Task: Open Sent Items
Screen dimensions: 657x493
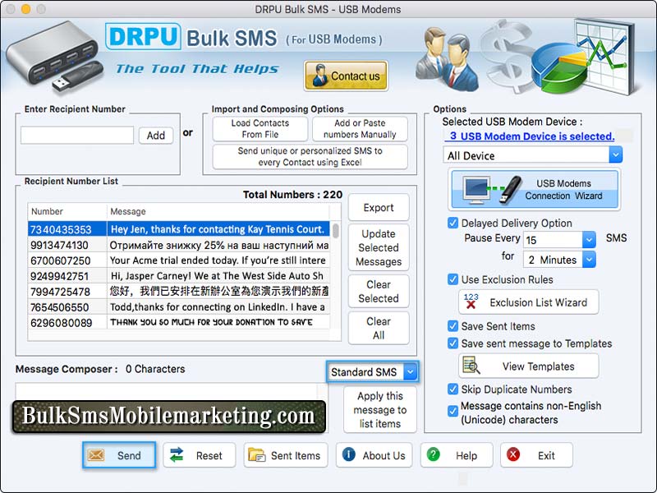Action: pos(285,455)
